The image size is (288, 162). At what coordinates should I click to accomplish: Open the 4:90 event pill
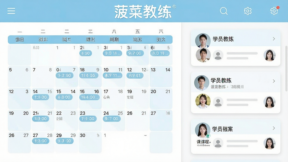[85, 53]
